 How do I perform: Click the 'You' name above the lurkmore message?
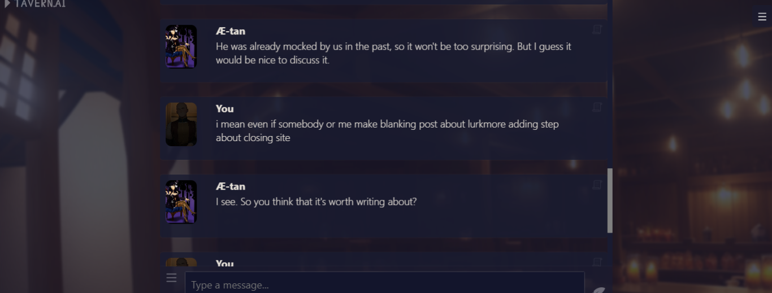tap(224, 109)
